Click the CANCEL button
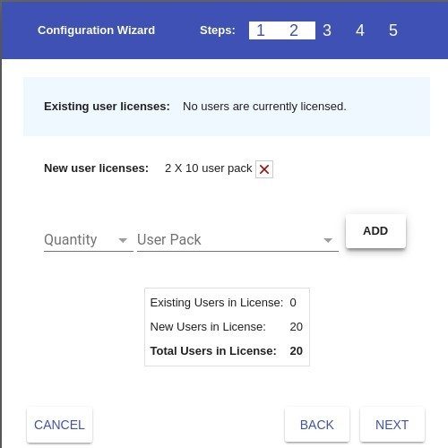The image size is (448, 448). 59,425
